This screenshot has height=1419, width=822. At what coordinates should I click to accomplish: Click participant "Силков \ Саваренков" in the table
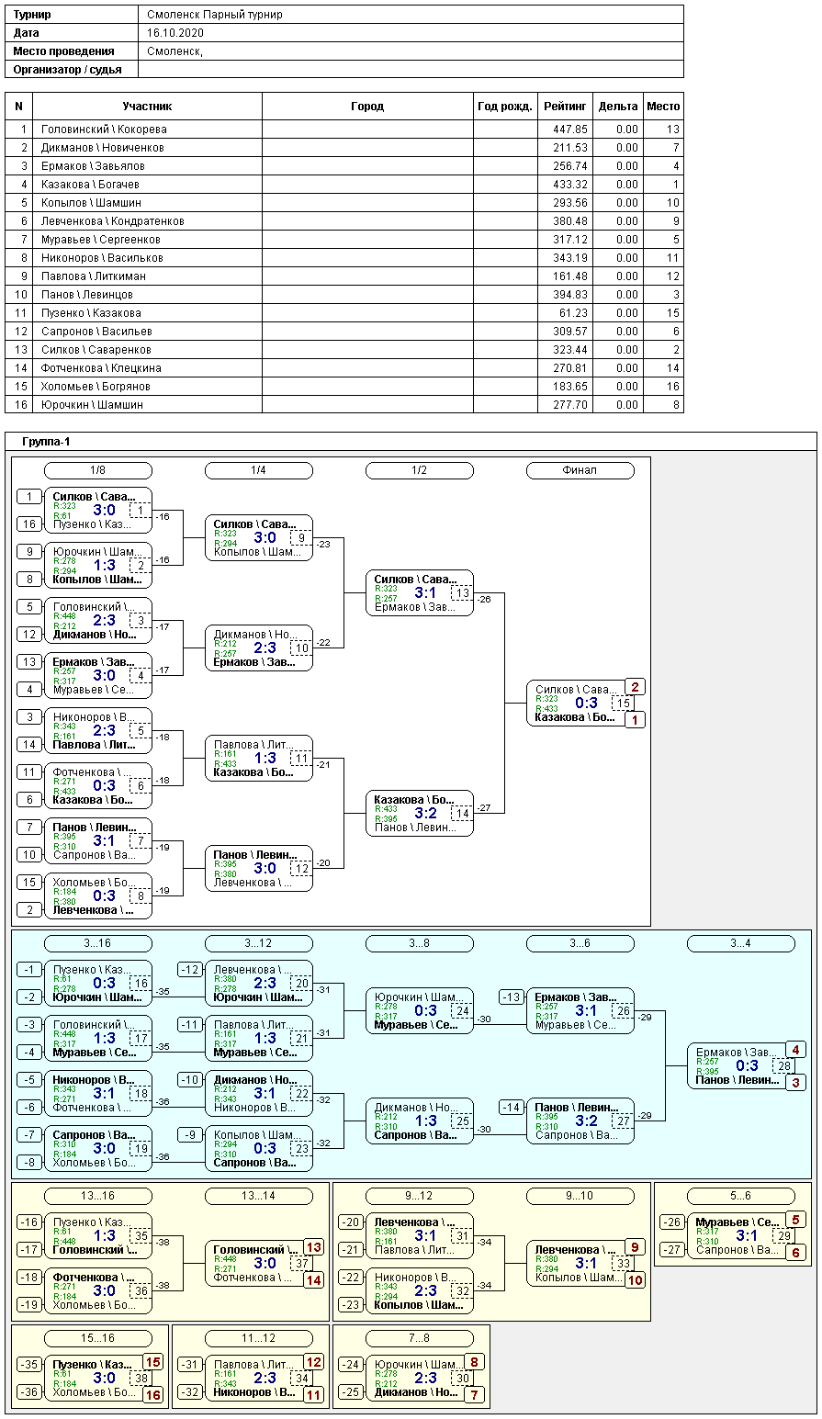[96, 350]
